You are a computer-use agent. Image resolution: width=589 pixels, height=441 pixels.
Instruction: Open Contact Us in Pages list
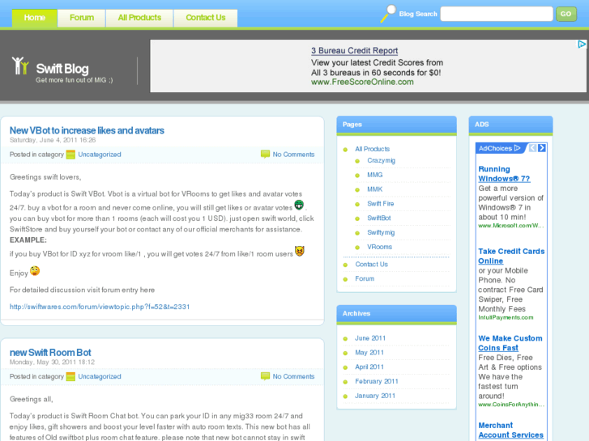(x=372, y=265)
